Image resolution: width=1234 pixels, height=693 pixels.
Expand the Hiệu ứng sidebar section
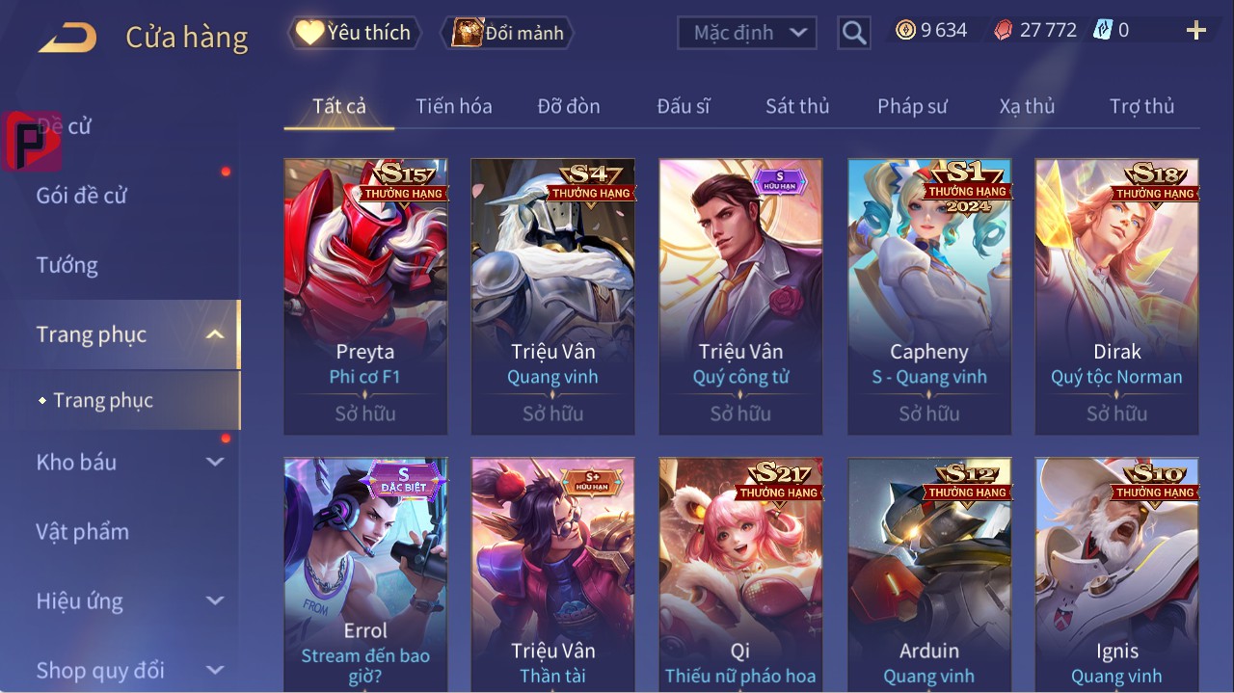click(x=215, y=600)
